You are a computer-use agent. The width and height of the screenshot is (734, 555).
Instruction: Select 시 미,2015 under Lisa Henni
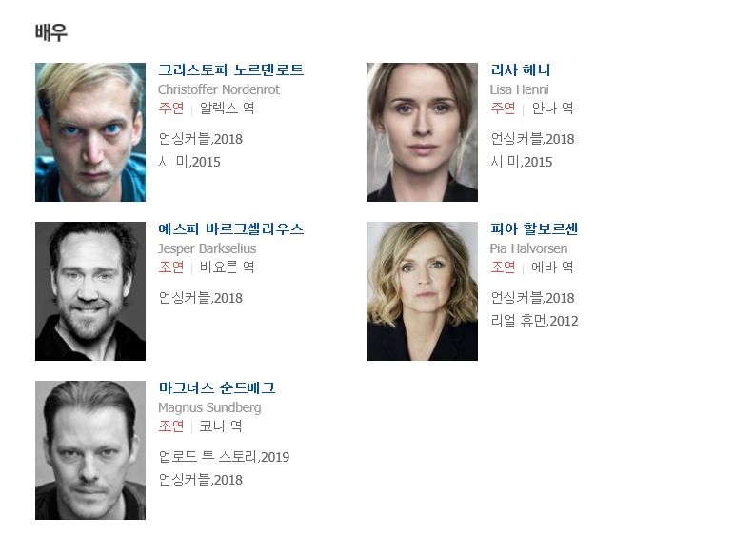coord(521,162)
